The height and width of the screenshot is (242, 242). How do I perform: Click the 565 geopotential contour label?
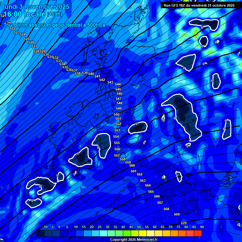tap(151, 192)
